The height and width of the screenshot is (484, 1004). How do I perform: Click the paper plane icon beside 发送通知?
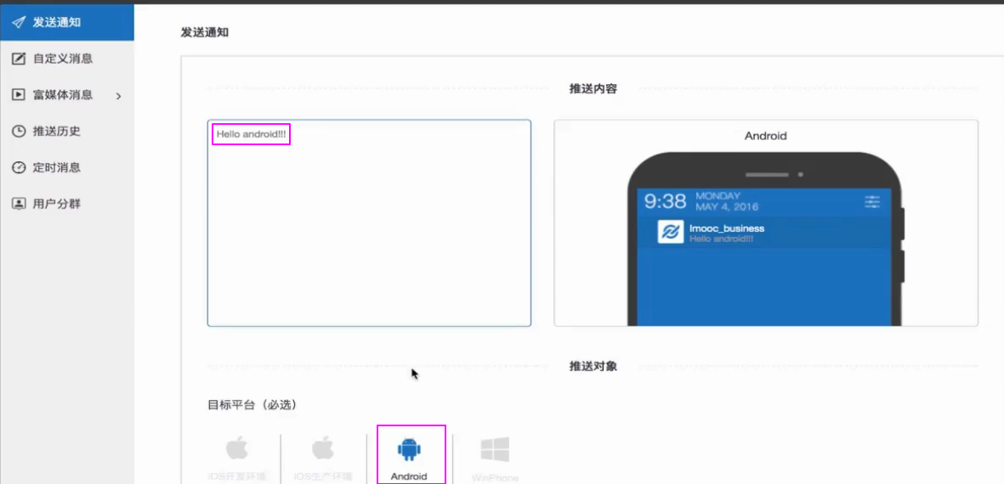pyautogui.click(x=19, y=22)
